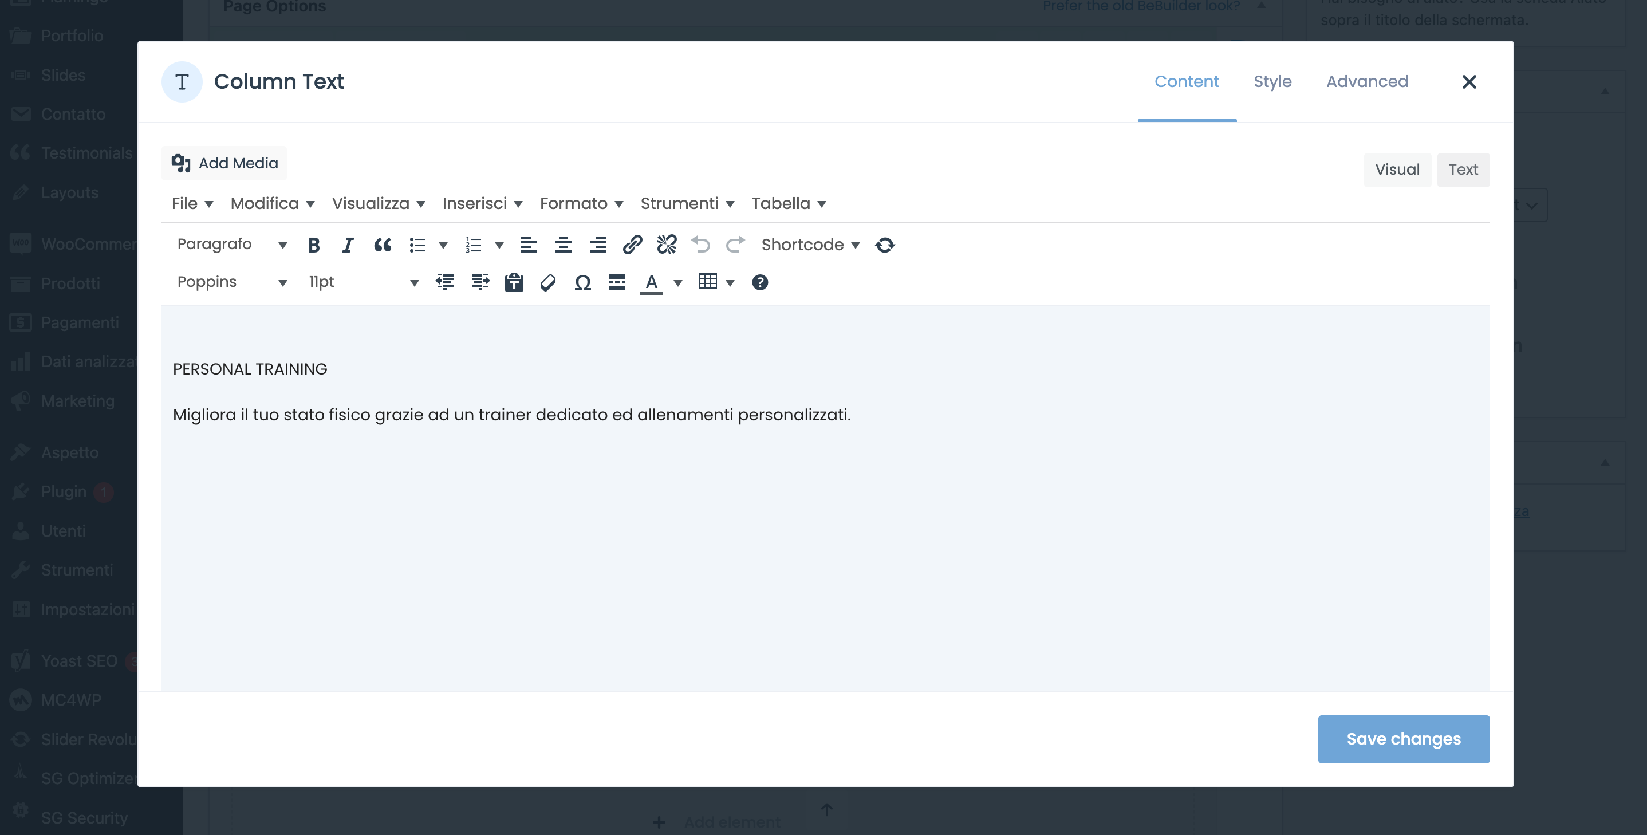Image resolution: width=1647 pixels, height=835 pixels.
Task: Apply blockquote formatting
Action: (383, 245)
